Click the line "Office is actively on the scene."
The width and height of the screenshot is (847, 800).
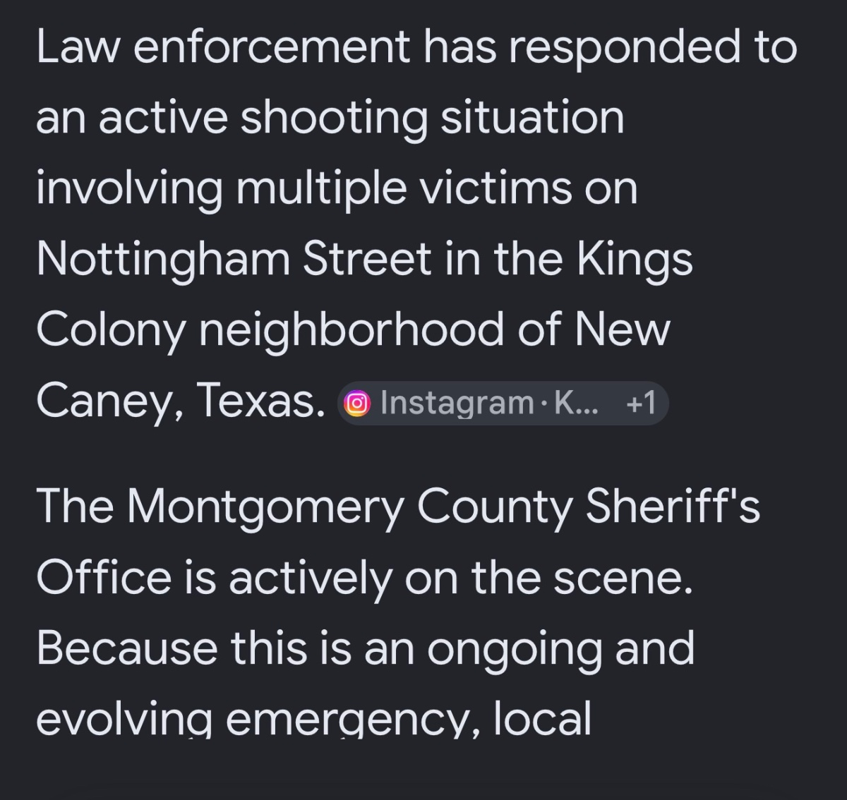tap(364, 577)
